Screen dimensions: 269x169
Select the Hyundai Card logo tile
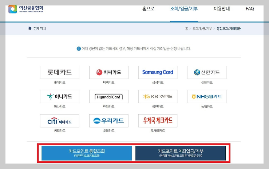point(109,97)
